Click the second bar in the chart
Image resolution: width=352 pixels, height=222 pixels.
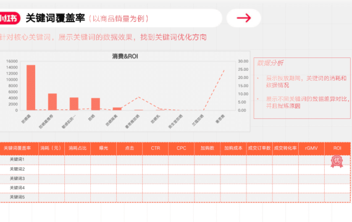coord(52,102)
